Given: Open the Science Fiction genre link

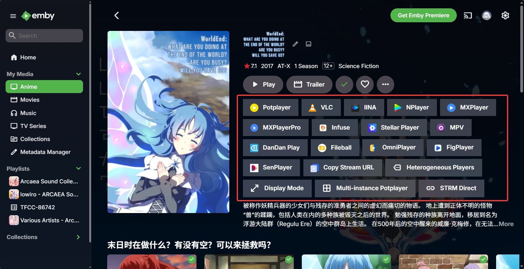Looking at the screenshot, I should [359, 66].
